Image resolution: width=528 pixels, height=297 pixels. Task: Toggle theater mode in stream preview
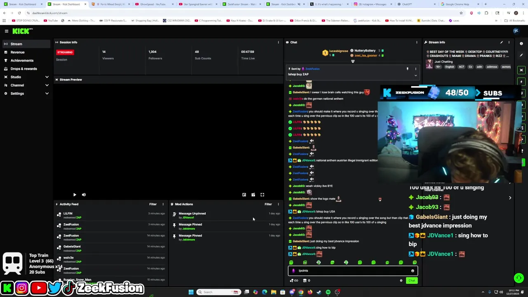(x=253, y=195)
